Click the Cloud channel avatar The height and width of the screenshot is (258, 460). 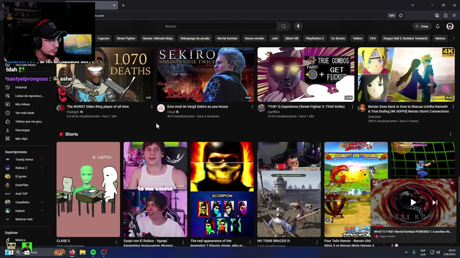click(161, 108)
